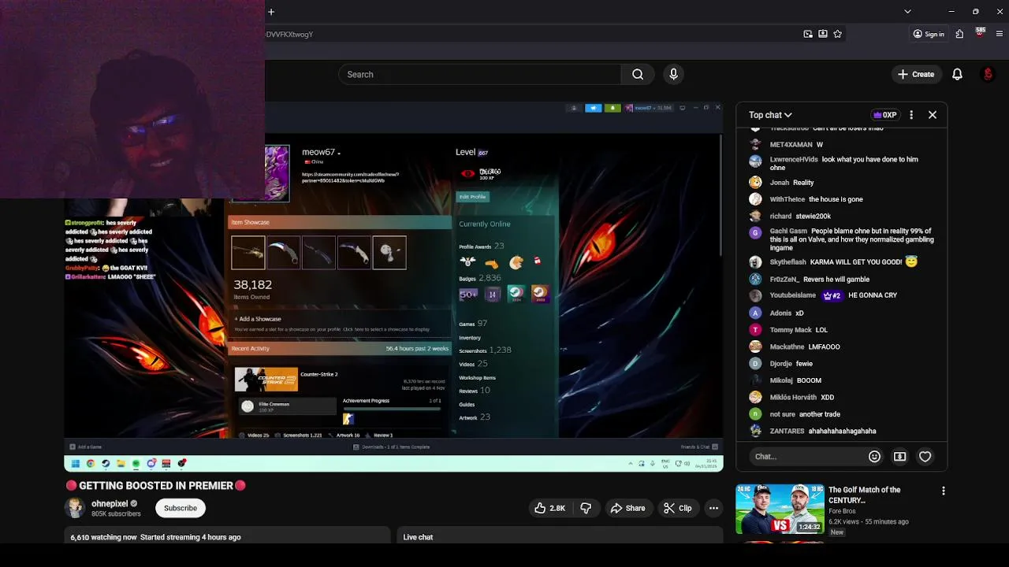This screenshot has height=567, width=1009.
Task: Expand meow67 persona name dropdown arrow
Action: pos(339,153)
